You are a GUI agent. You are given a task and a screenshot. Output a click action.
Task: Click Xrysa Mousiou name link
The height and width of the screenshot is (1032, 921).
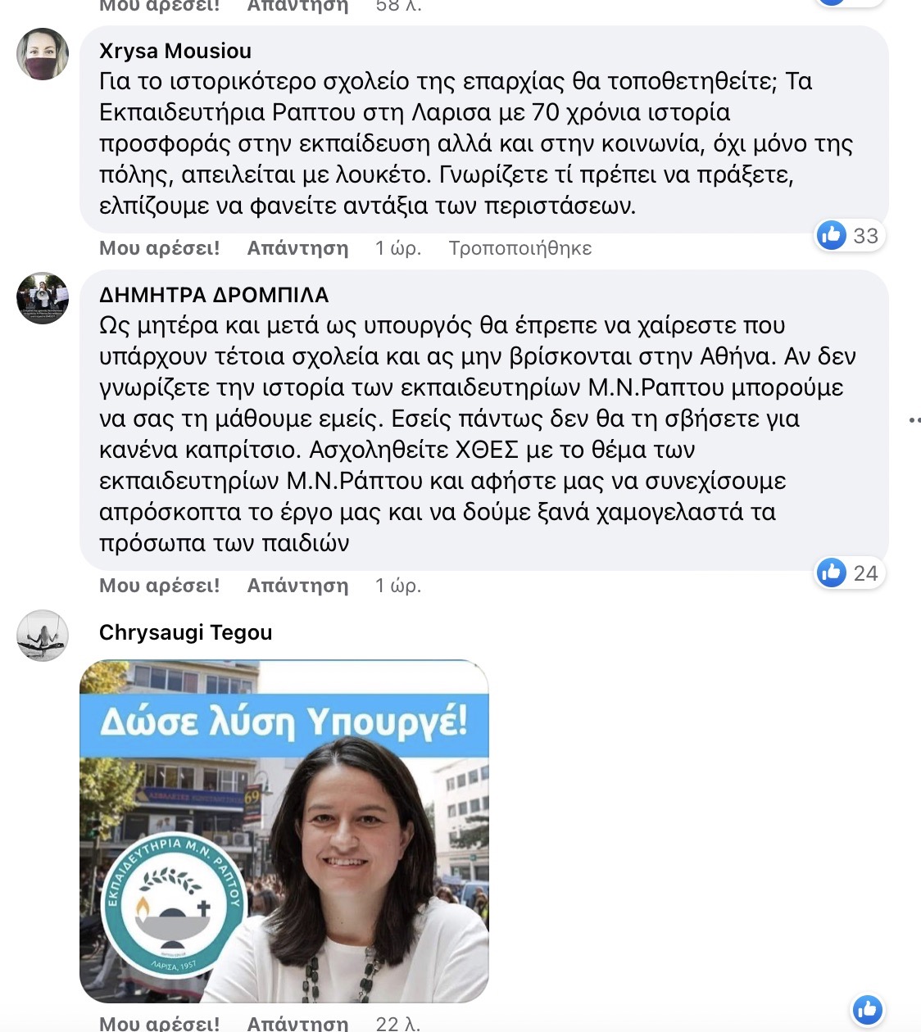pos(175,51)
